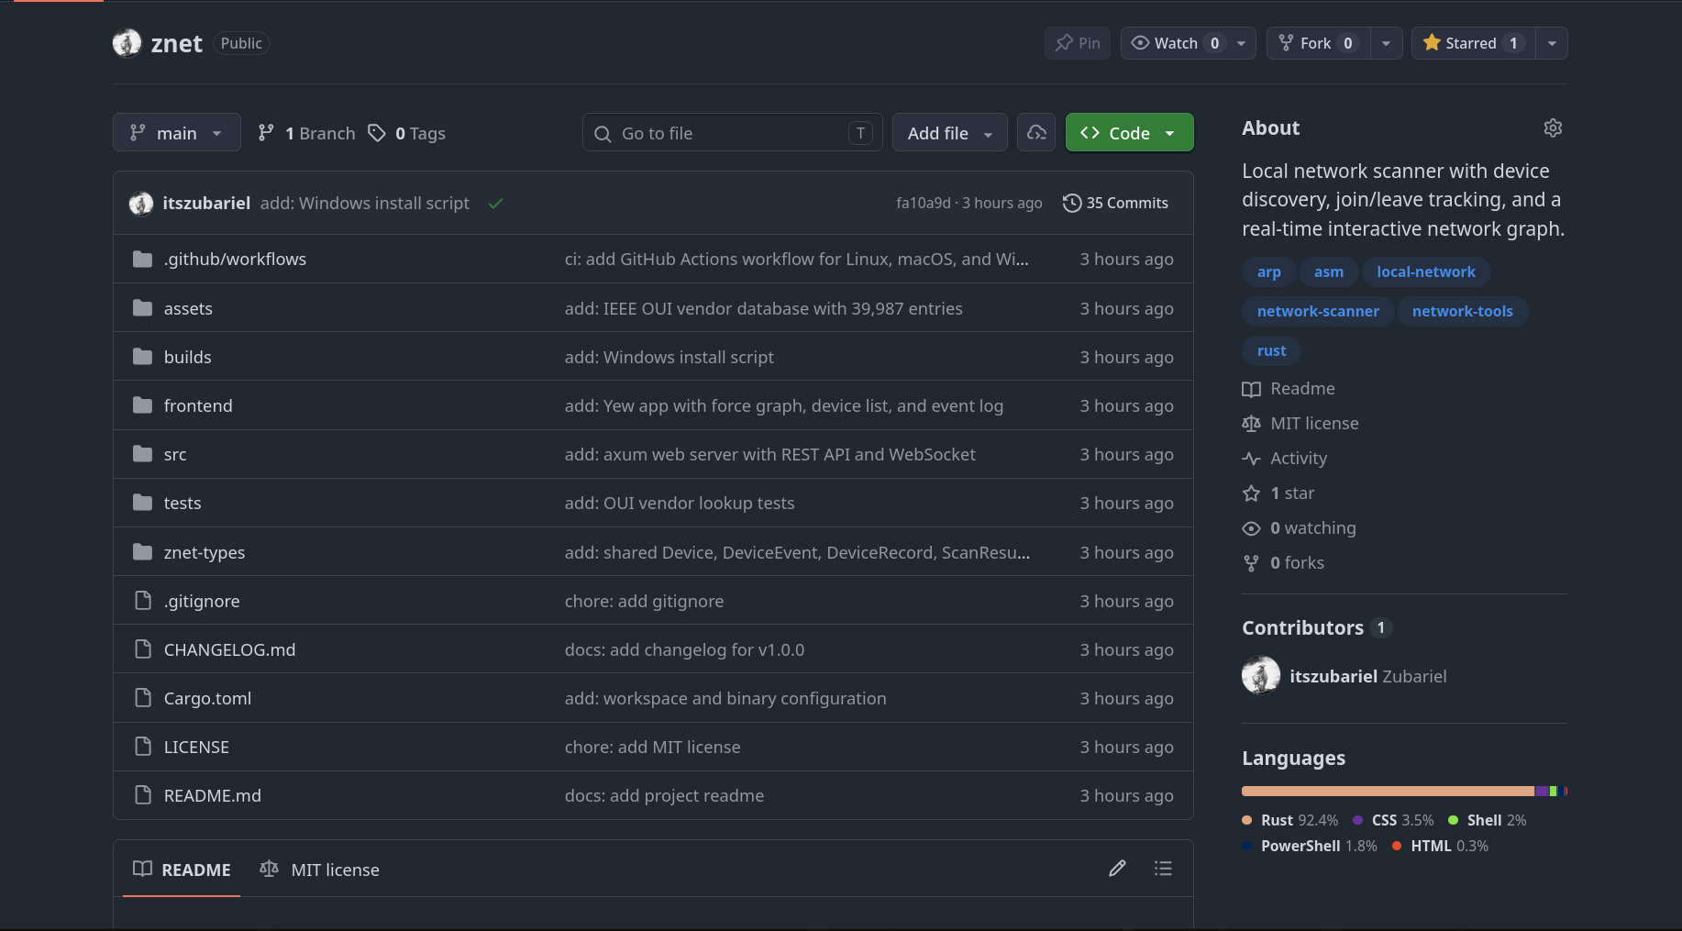Toggle the Pin repository button
The height and width of the screenshot is (931, 1682).
click(1078, 43)
